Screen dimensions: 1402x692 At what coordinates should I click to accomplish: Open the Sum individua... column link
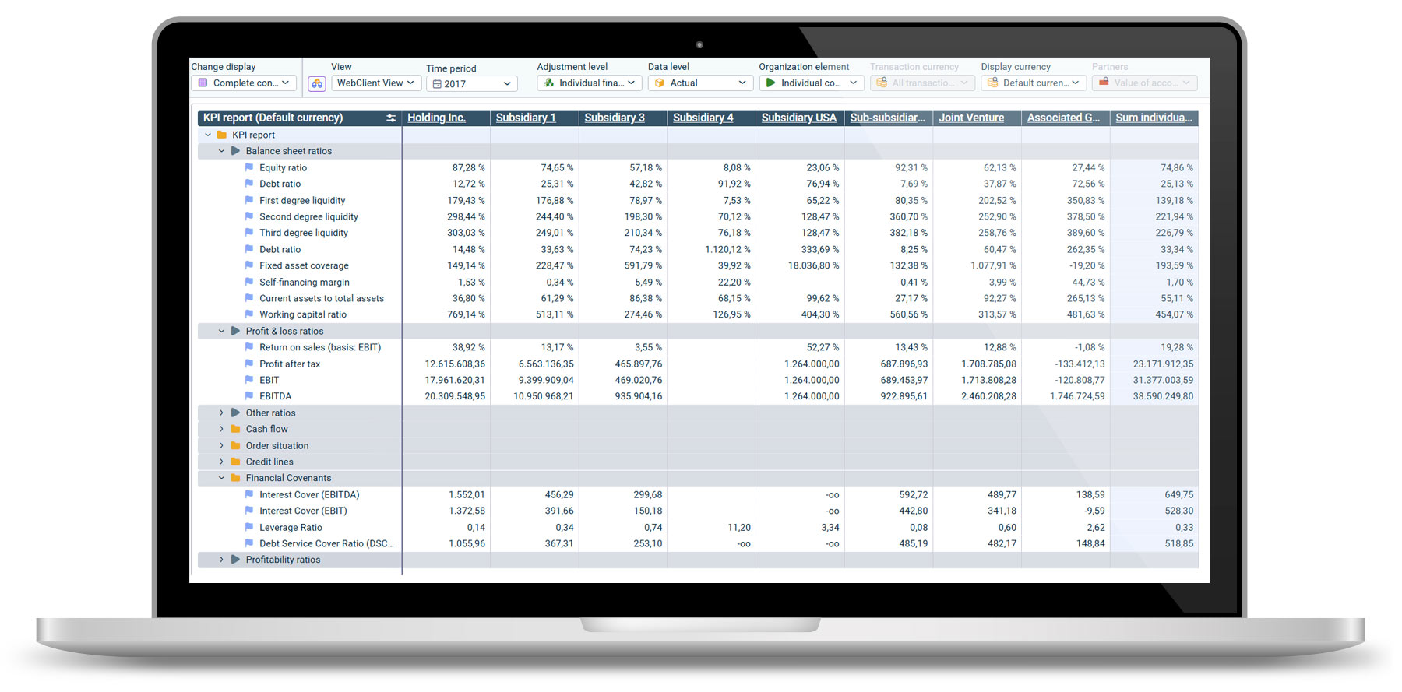pyautogui.click(x=1154, y=118)
